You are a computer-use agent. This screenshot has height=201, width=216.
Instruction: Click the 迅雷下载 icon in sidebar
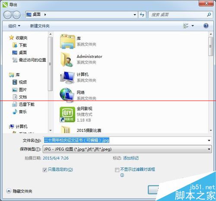tap(15, 104)
